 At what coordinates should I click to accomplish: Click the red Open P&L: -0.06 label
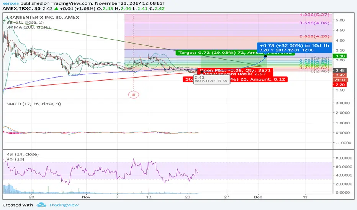(235, 70)
